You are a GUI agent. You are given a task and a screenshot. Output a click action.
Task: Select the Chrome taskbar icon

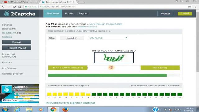tap(53, 109)
